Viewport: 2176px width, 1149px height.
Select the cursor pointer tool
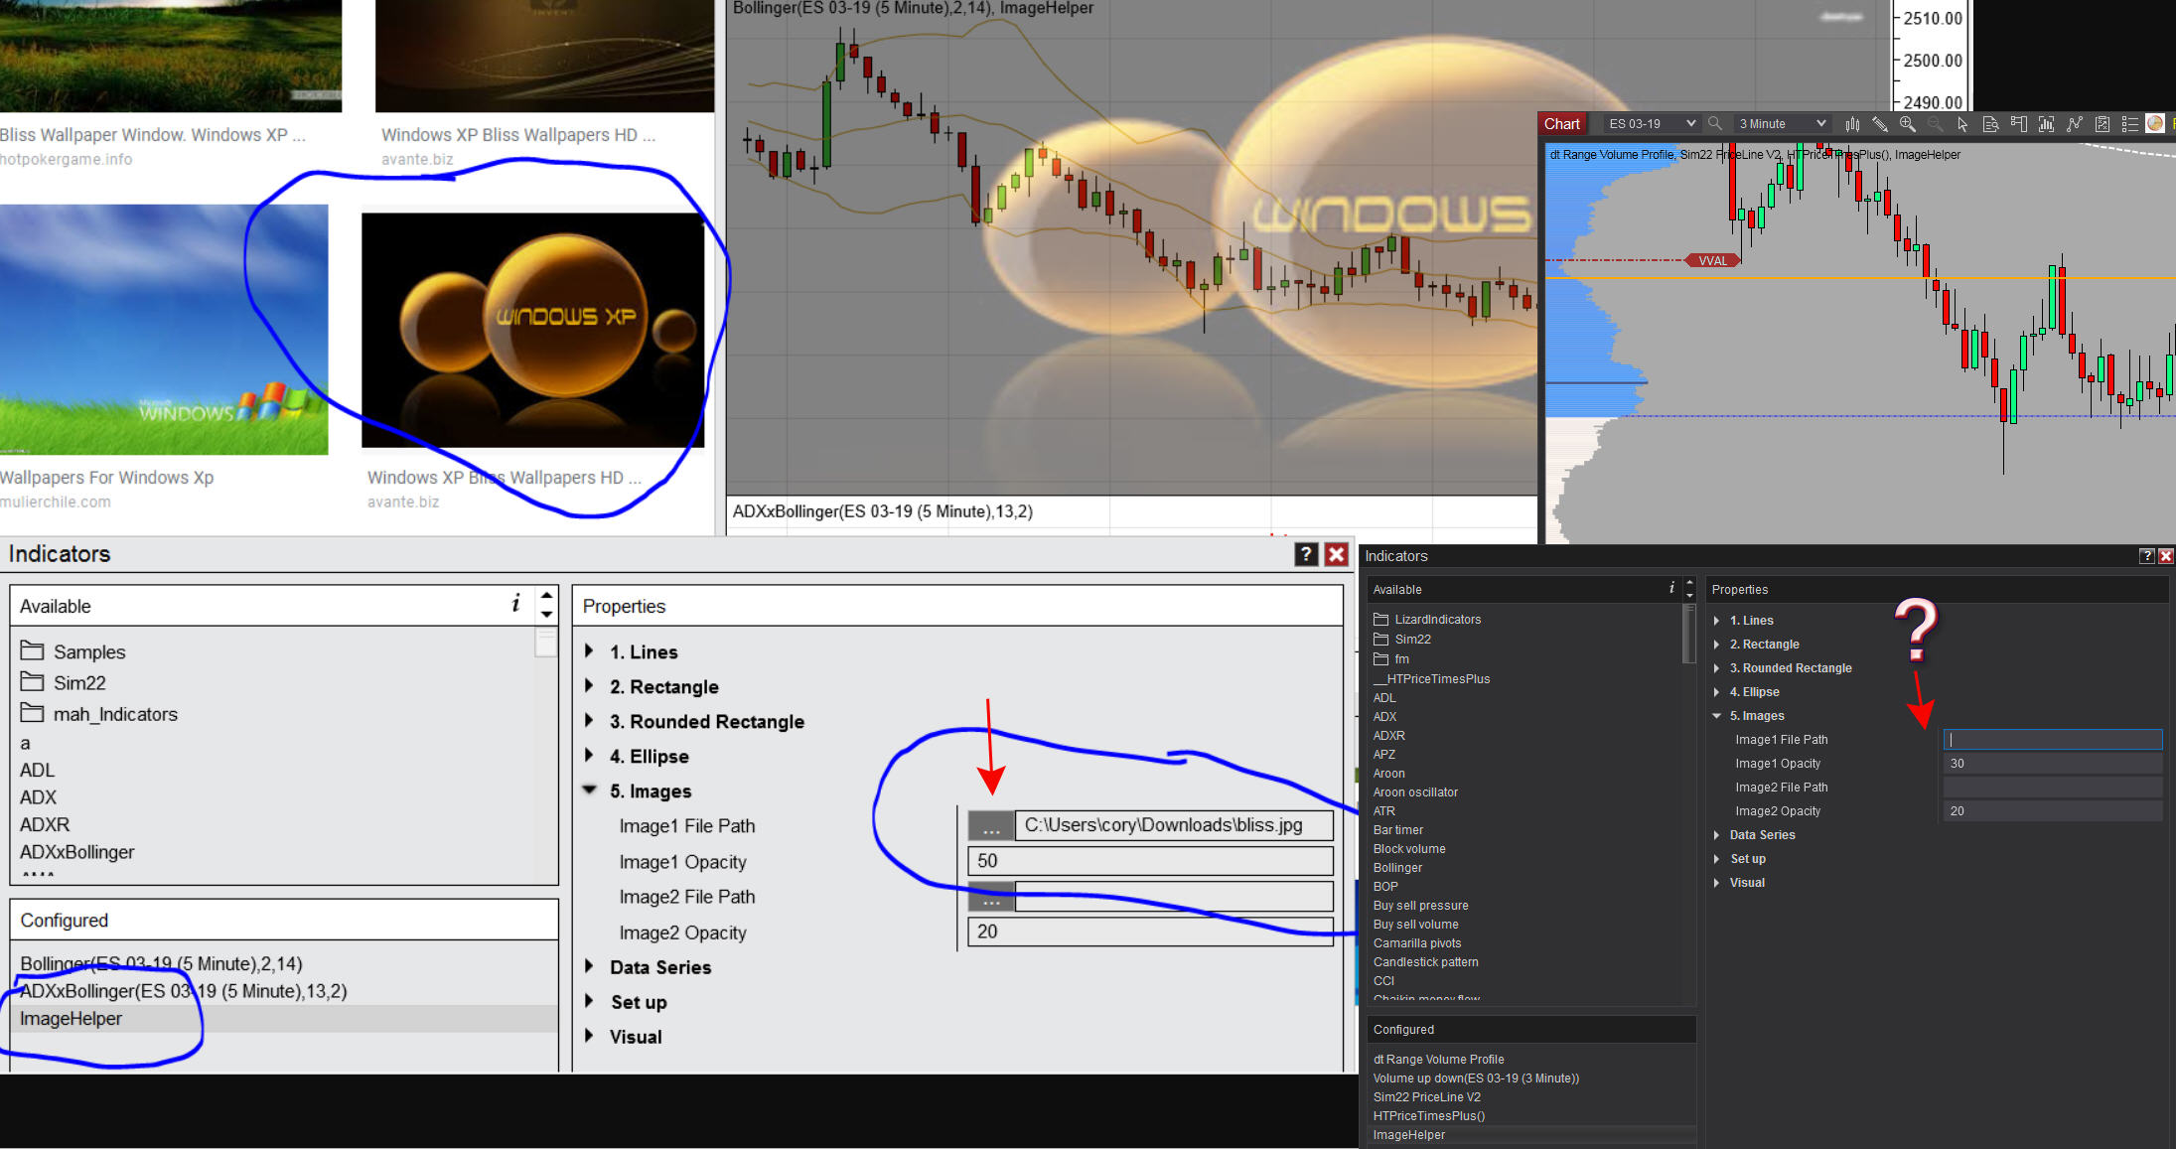click(1962, 124)
